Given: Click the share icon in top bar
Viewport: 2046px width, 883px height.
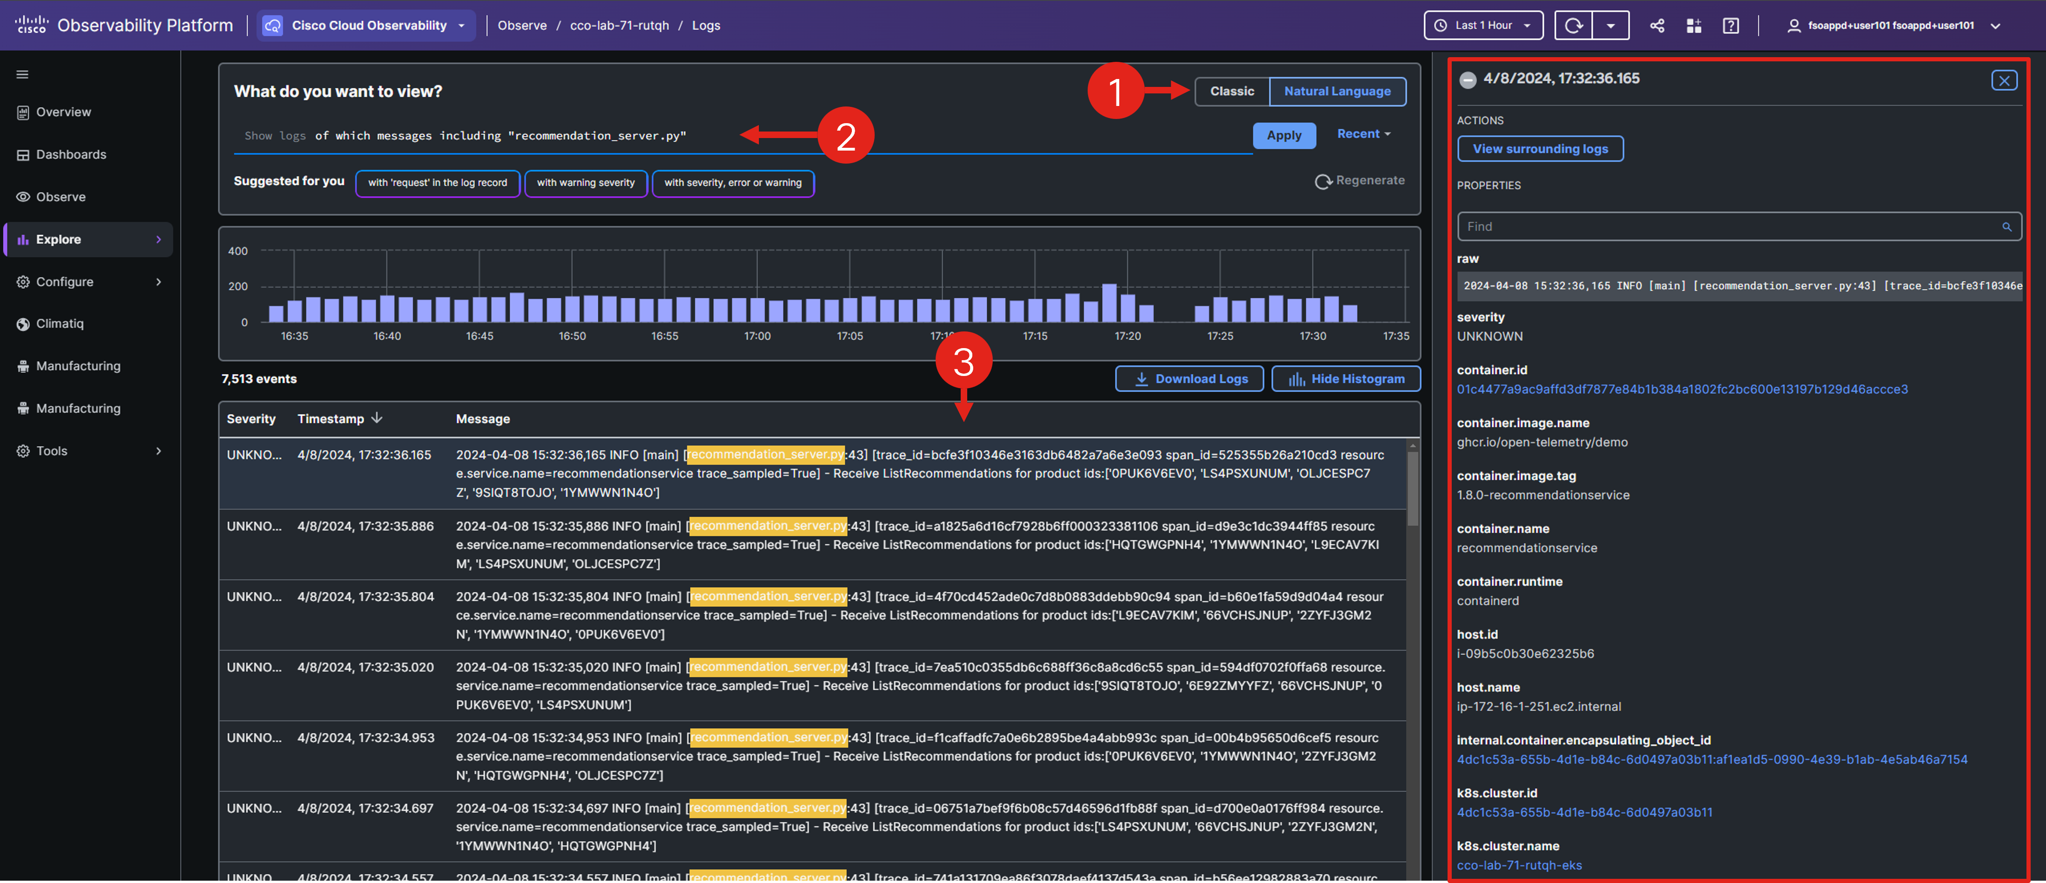Looking at the screenshot, I should coord(1657,26).
